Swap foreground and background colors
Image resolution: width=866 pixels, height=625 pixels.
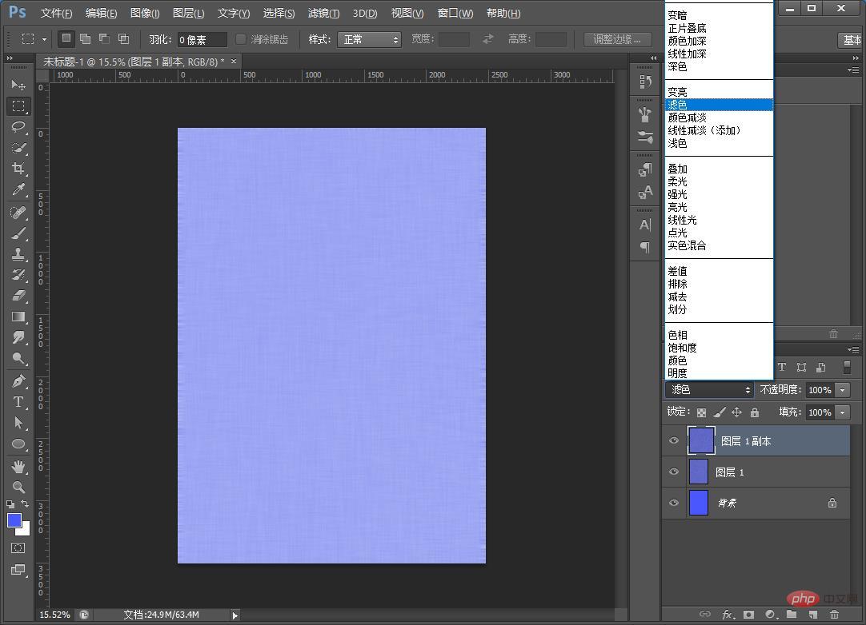pos(25,504)
